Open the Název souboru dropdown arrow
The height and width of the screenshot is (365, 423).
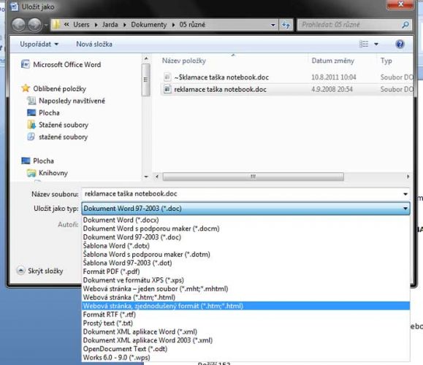click(x=405, y=194)
